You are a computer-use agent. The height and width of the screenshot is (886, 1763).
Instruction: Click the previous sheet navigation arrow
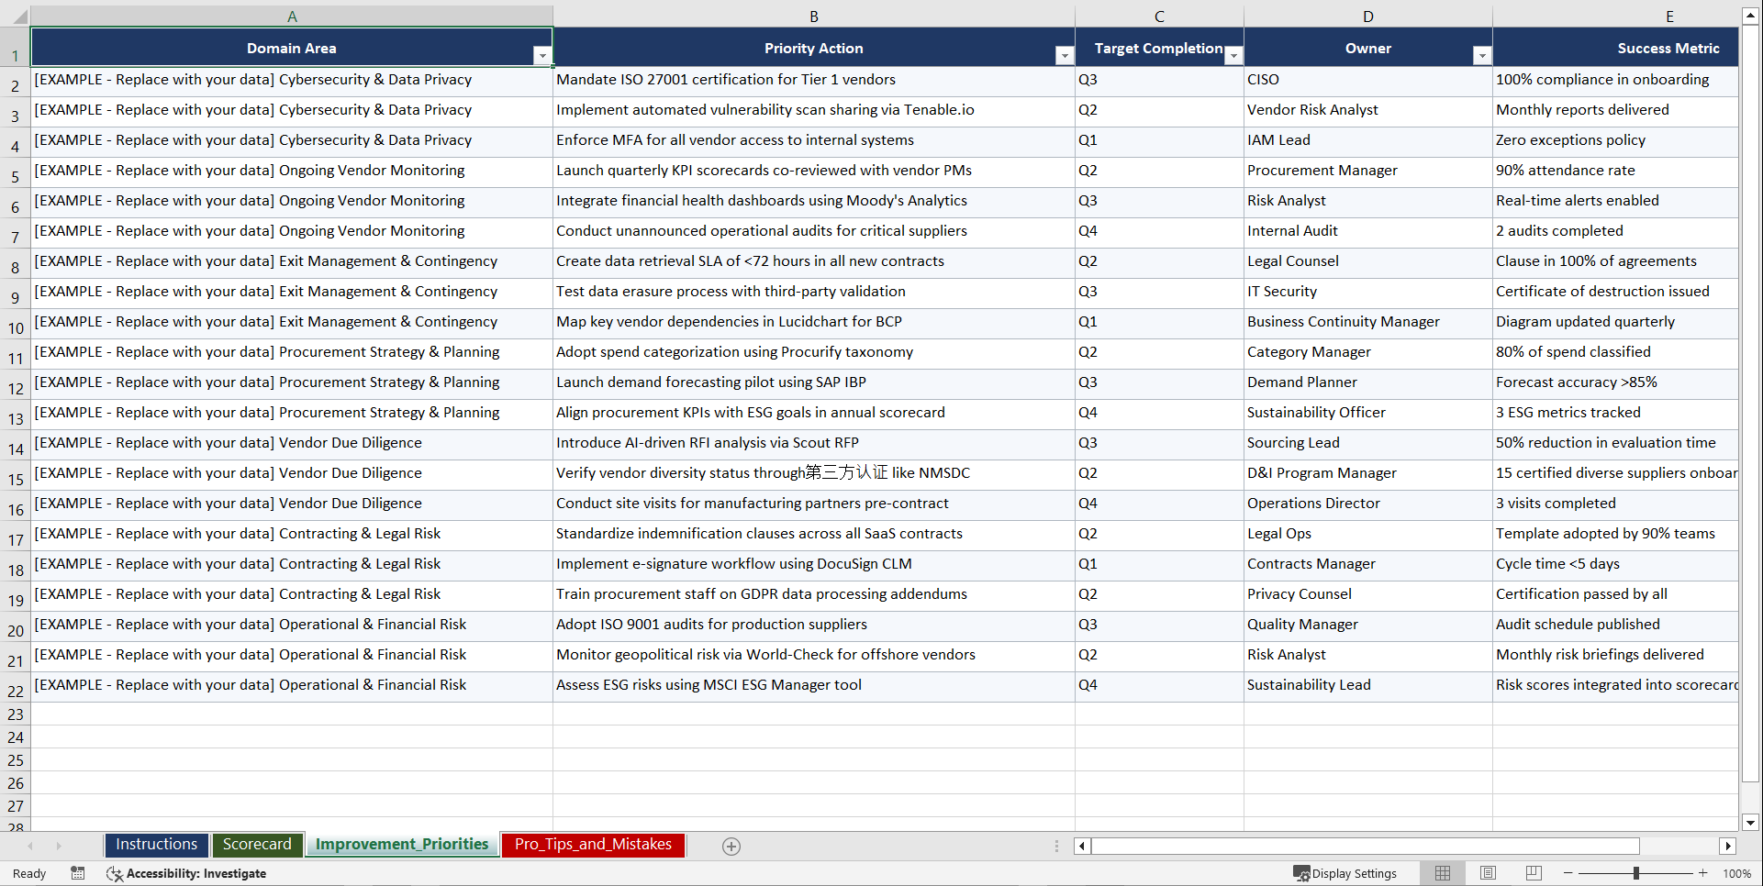pos(31,846)
